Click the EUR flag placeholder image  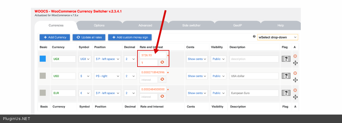coord(286,93)
